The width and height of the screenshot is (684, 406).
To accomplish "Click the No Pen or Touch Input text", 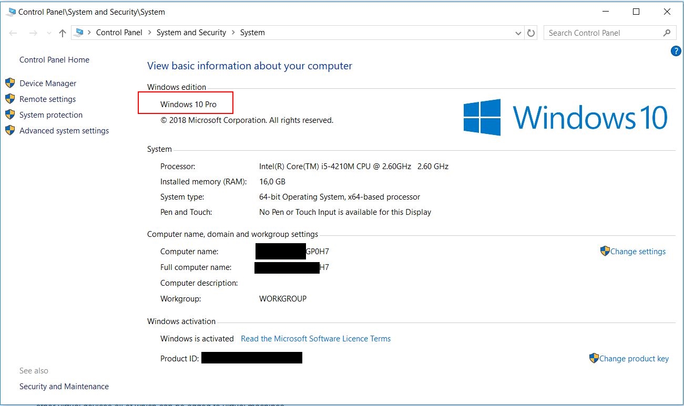I will 345,212.
